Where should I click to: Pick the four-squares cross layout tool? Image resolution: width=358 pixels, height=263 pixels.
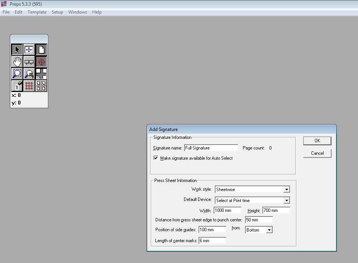[x=41, y=74]
